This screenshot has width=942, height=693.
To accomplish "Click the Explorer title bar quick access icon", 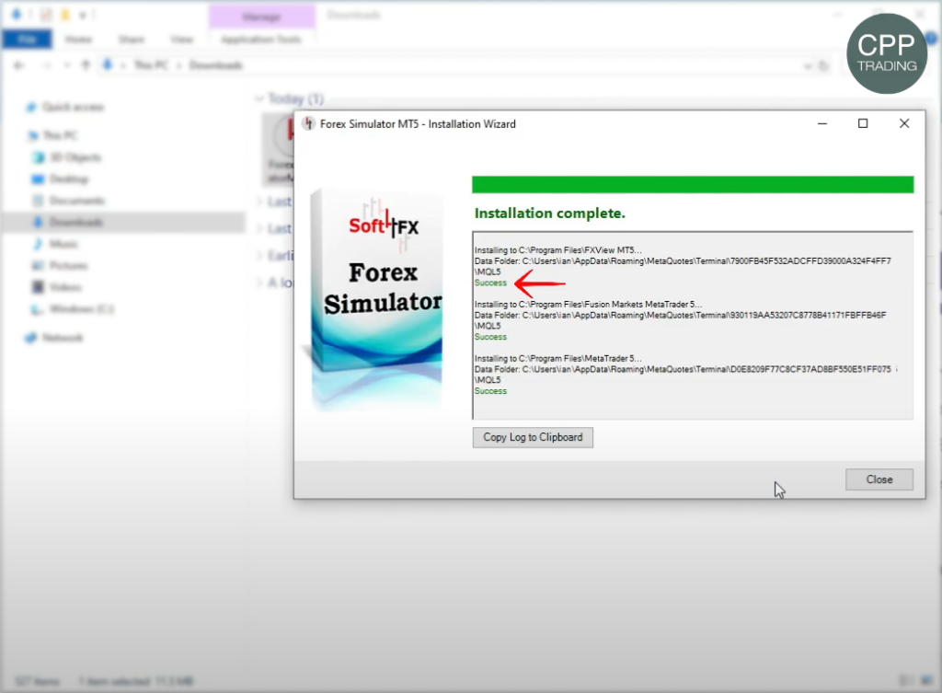I will coord(17,15).
